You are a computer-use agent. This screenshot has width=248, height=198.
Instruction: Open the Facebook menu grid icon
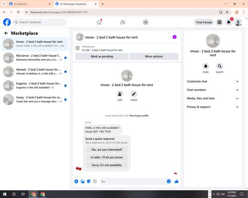pyautogui.click(x=219, y=22)
